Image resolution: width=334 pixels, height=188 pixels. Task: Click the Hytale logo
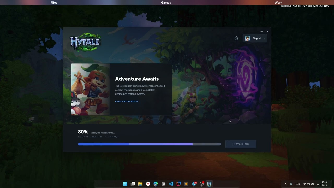coord(85,42)
